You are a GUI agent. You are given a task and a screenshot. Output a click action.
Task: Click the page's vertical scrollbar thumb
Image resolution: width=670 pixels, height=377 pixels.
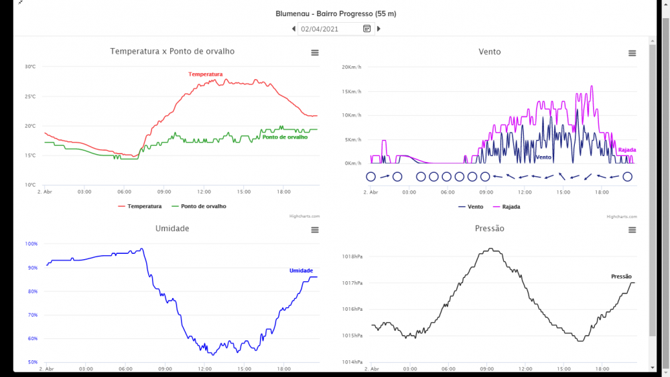(x=653, y=187)
